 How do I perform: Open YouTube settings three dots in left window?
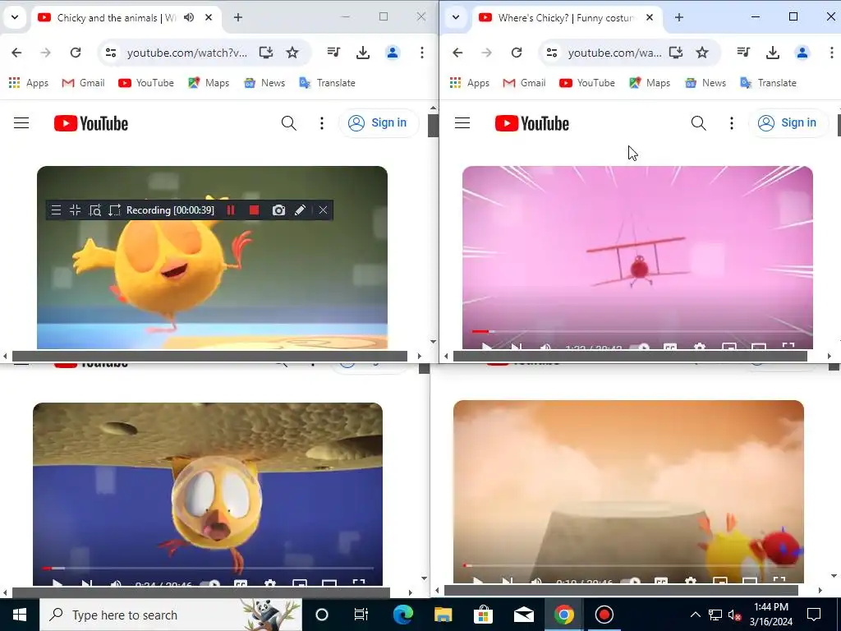(x=322, y=123)
